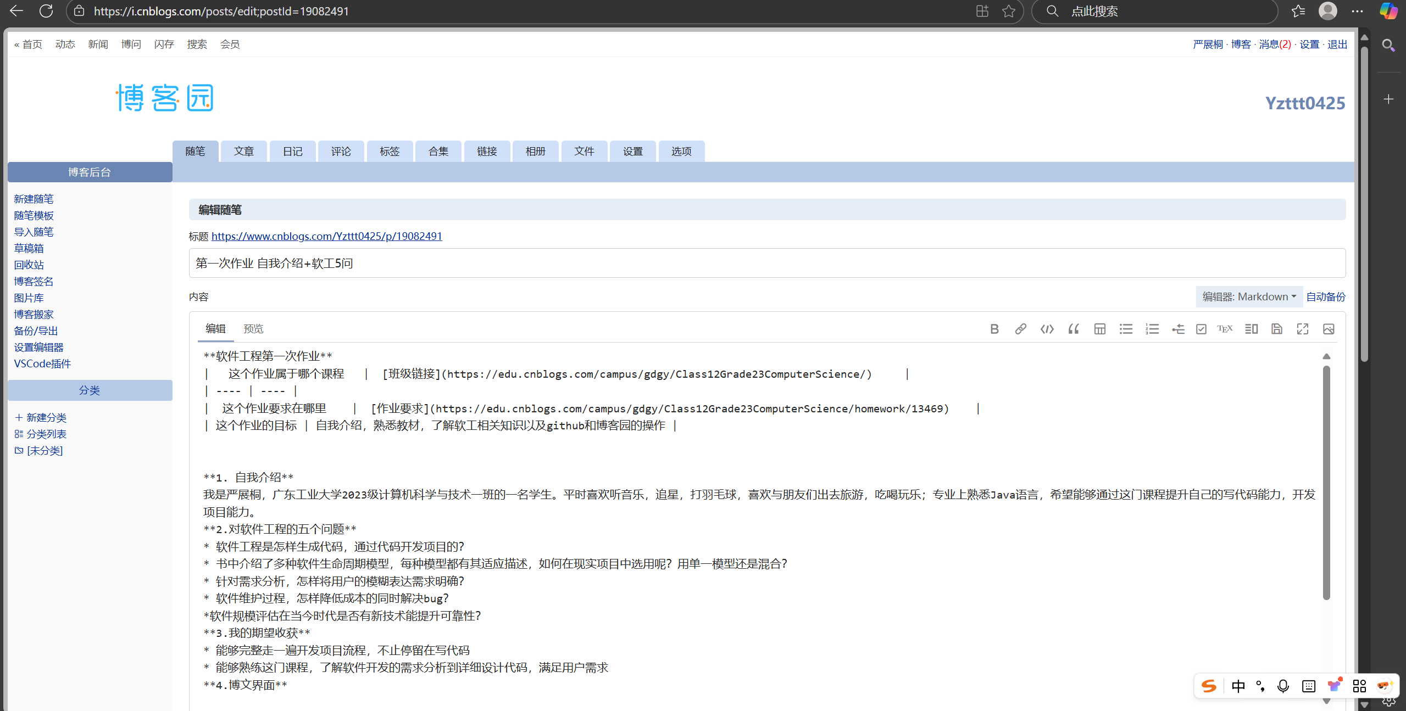The width and height of the screenshot is (1406, 711).
Task: Click the 草稿箱 sidebar link
Action: (29, 248)
